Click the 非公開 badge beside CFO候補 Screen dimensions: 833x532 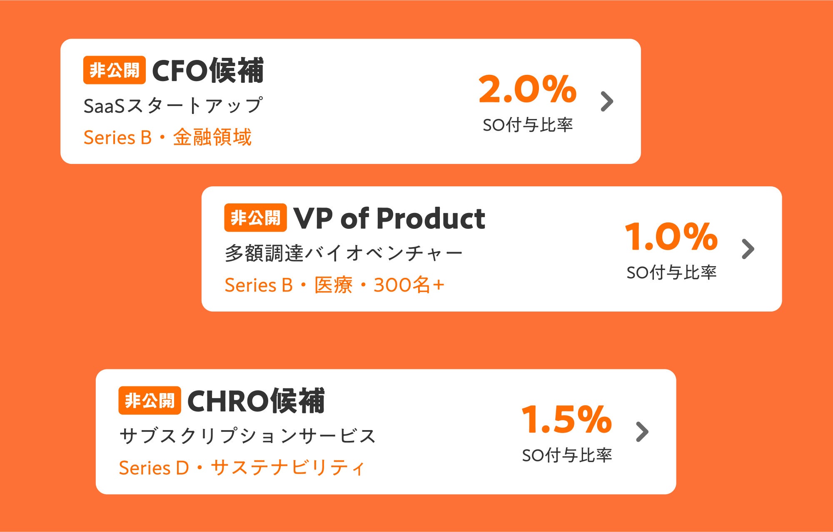(x=115, y=70)
